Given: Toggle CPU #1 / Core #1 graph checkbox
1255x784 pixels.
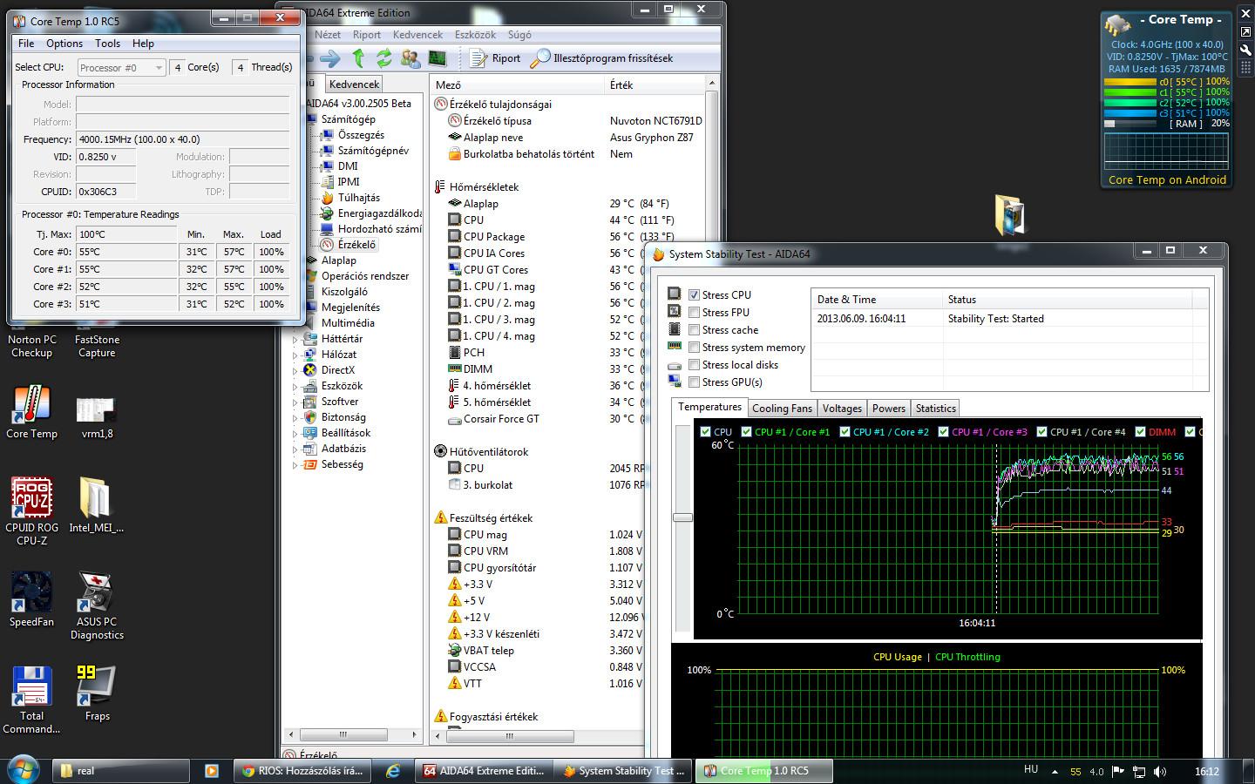Looking at the screenshot, I should [746, 431].
